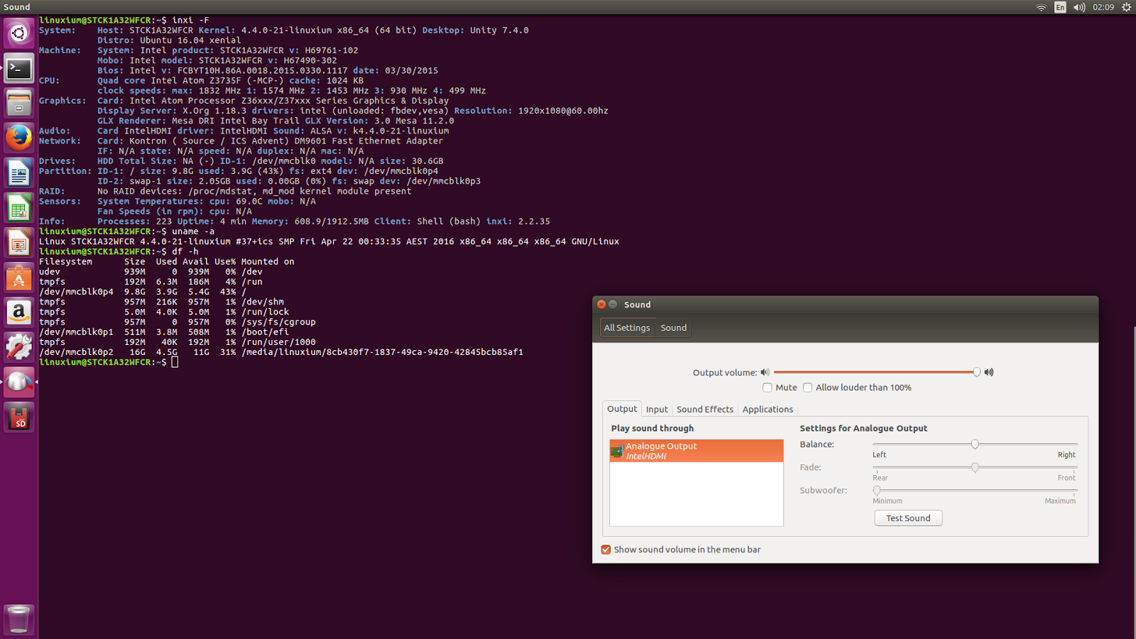This screenshot has width=1136, height=639.
Task: Open the Amazon launcher icon
Action: coord(19,312)
